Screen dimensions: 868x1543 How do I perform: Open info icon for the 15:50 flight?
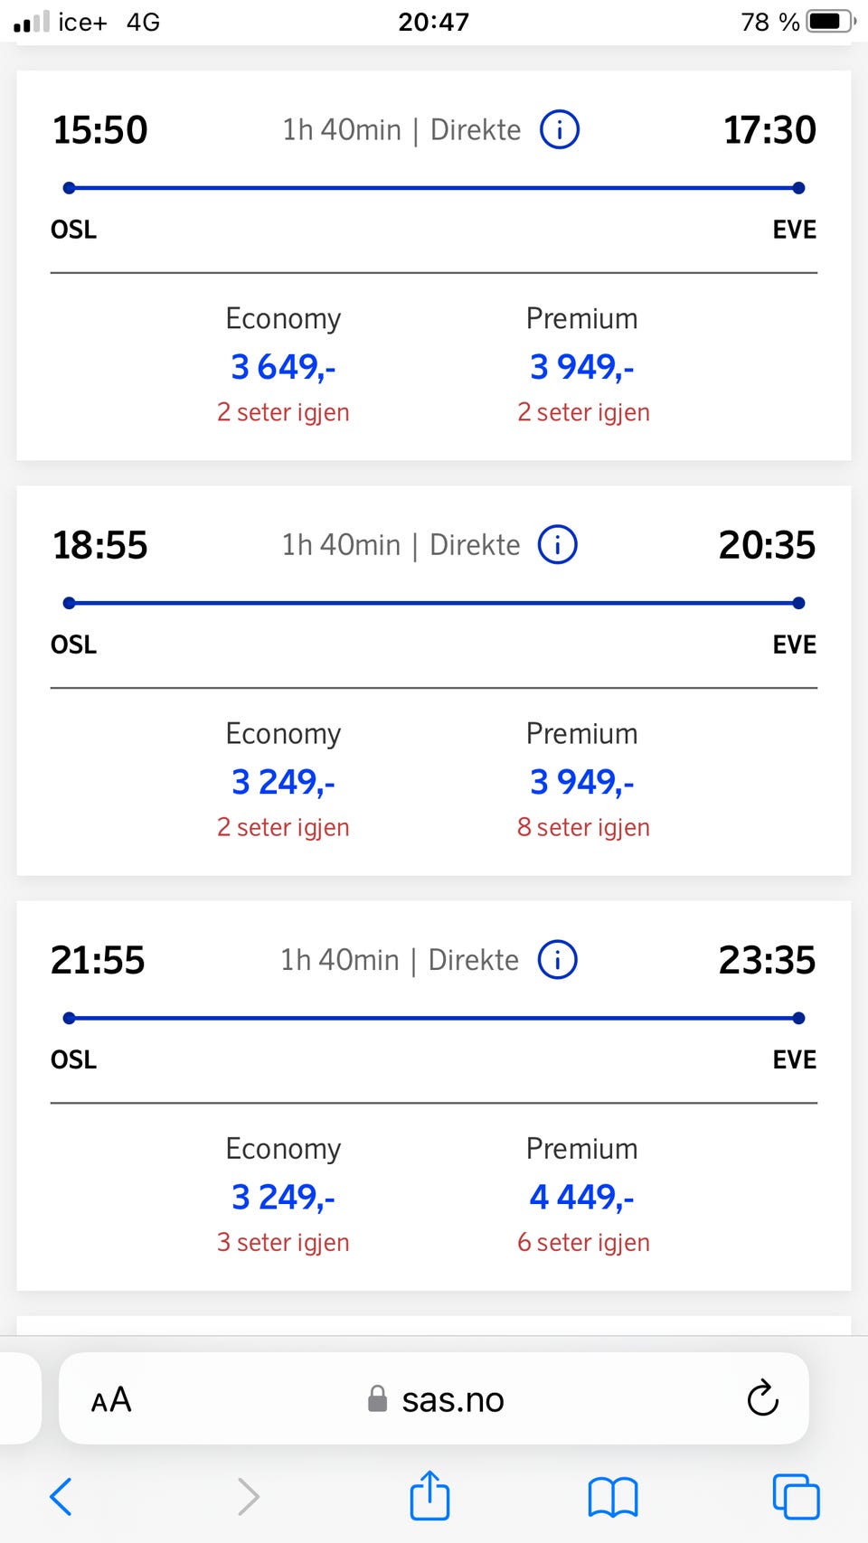(560, 130)
